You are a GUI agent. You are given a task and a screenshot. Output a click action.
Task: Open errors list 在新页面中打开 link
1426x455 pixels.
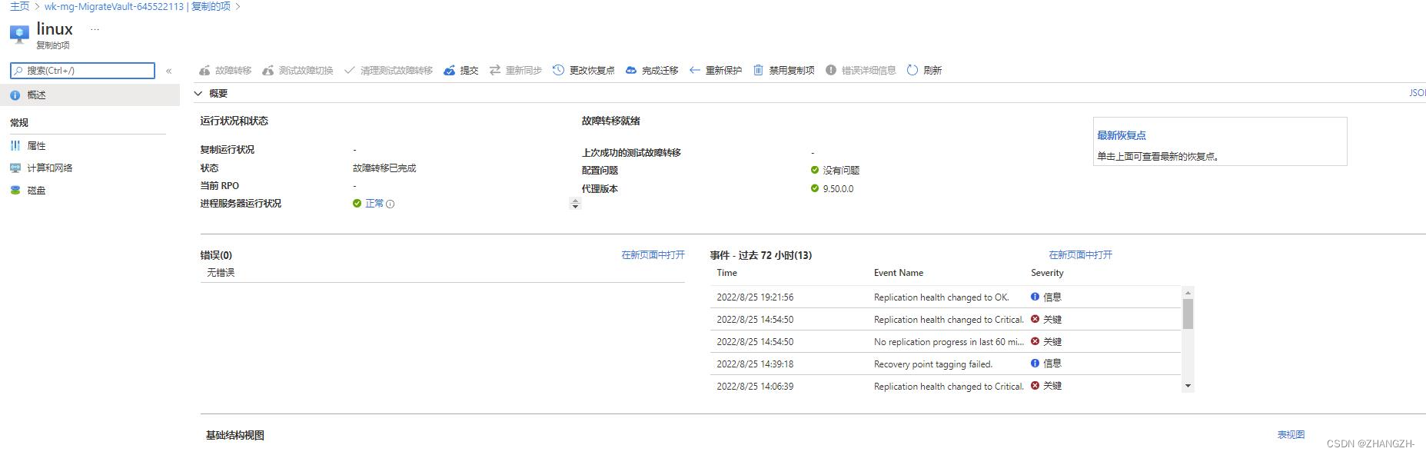[653, 254]
